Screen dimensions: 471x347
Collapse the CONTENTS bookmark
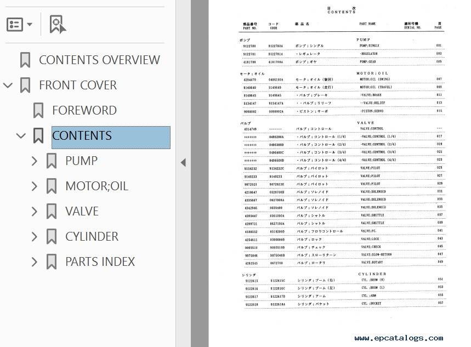click(21, 136)
